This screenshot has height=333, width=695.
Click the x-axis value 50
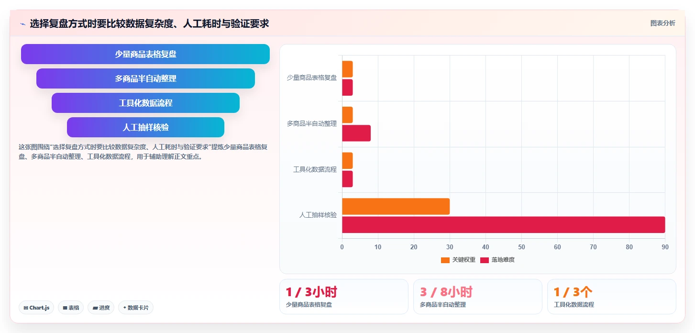point(521,247)
